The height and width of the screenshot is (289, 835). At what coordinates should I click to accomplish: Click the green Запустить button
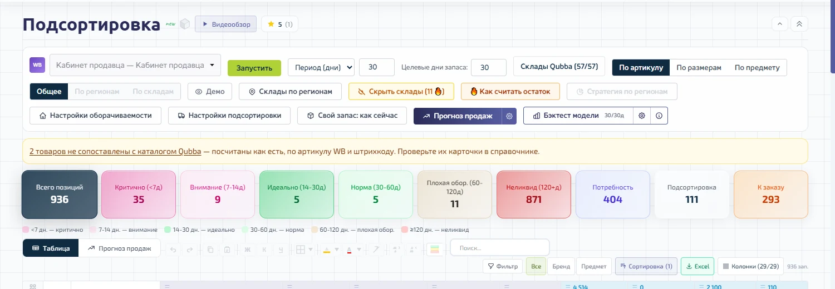254,68
